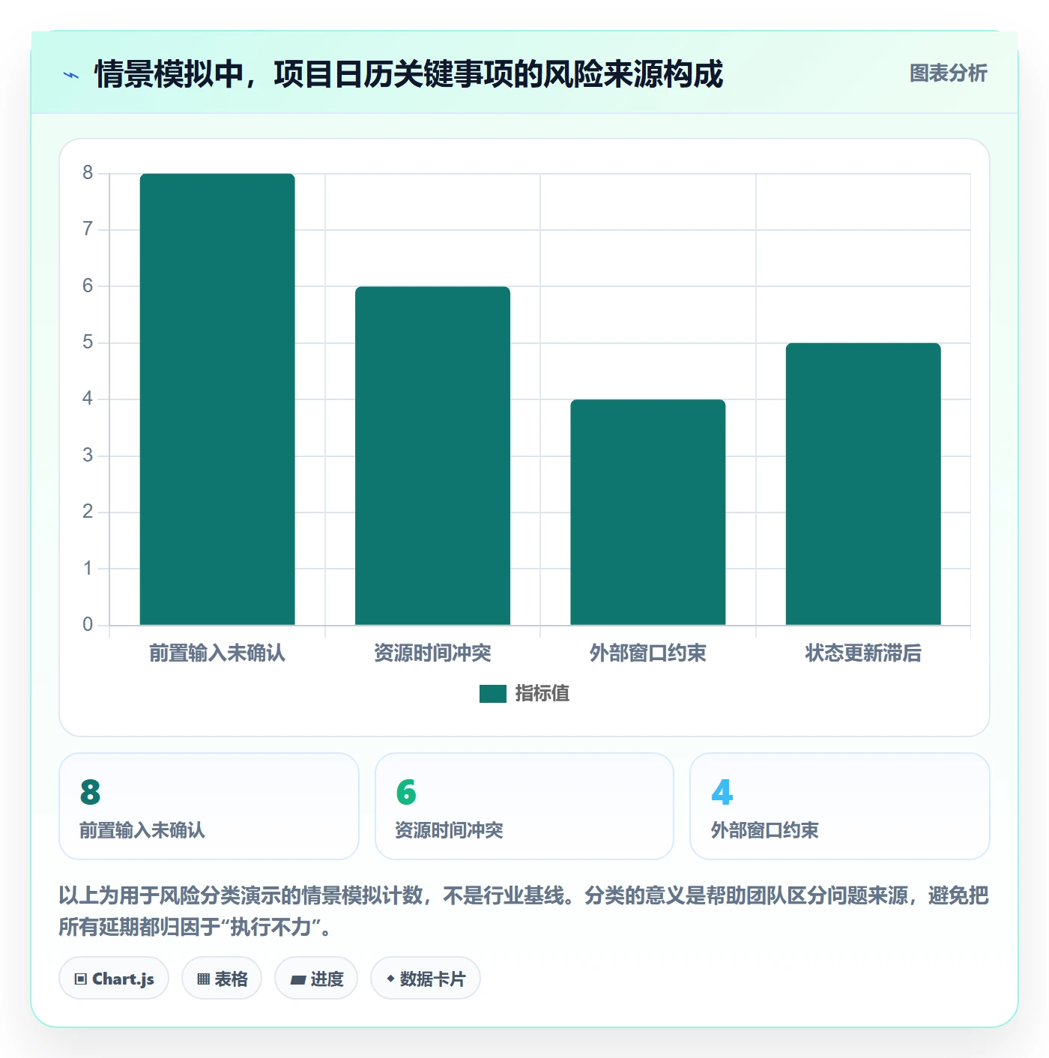This screenshot has height=1058, width=1049.
Task: Open the stat card showing 4
Action: (840, 806)
